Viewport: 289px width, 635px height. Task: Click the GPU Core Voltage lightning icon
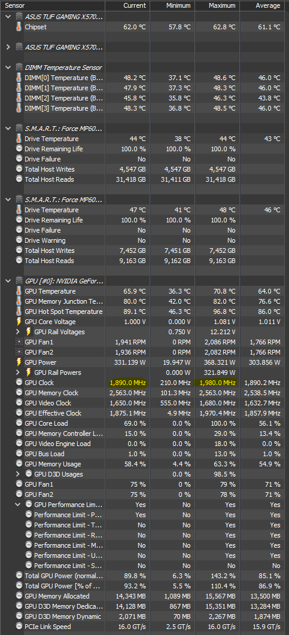pyautogui.click(x=19, y=322)
